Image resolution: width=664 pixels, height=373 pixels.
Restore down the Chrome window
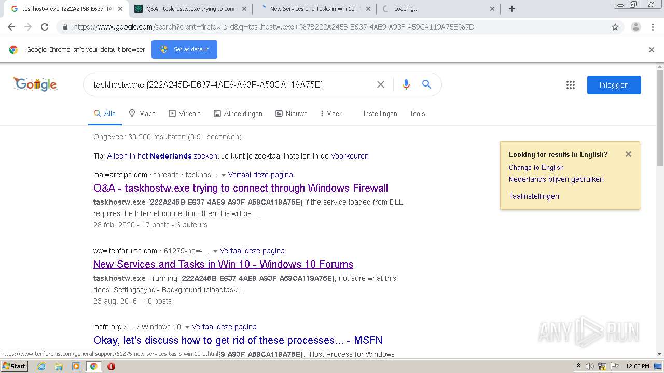pos(633,5)
